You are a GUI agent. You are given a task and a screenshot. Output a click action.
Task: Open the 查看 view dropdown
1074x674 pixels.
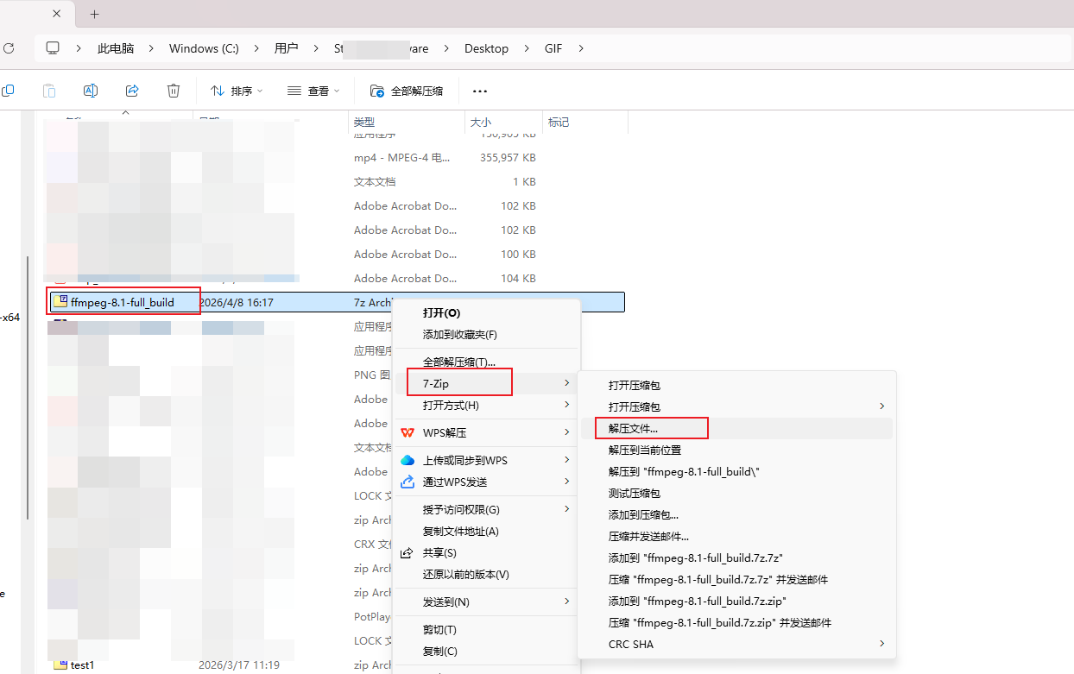pos(313,91)
